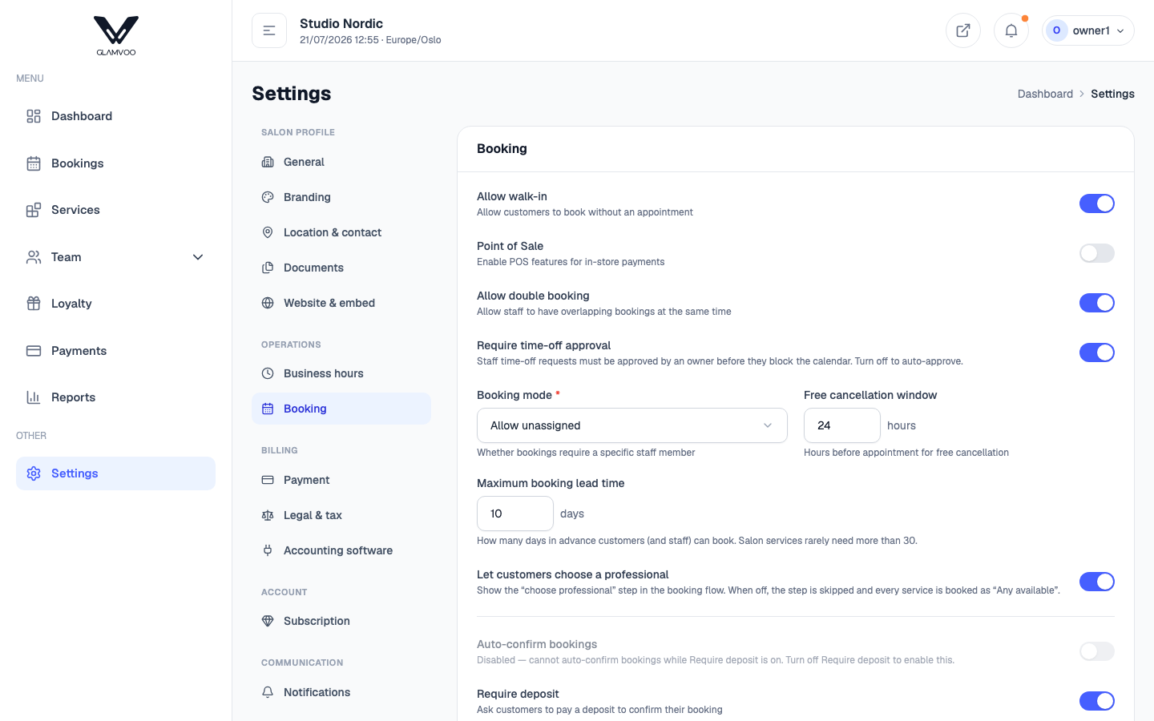Viewport: 1154px width, 721px height.
Task: Open Dashboard via its grid icon
Action: 34,116
